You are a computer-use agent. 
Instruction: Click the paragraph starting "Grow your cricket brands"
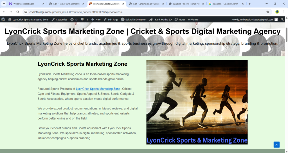[87, 133]
